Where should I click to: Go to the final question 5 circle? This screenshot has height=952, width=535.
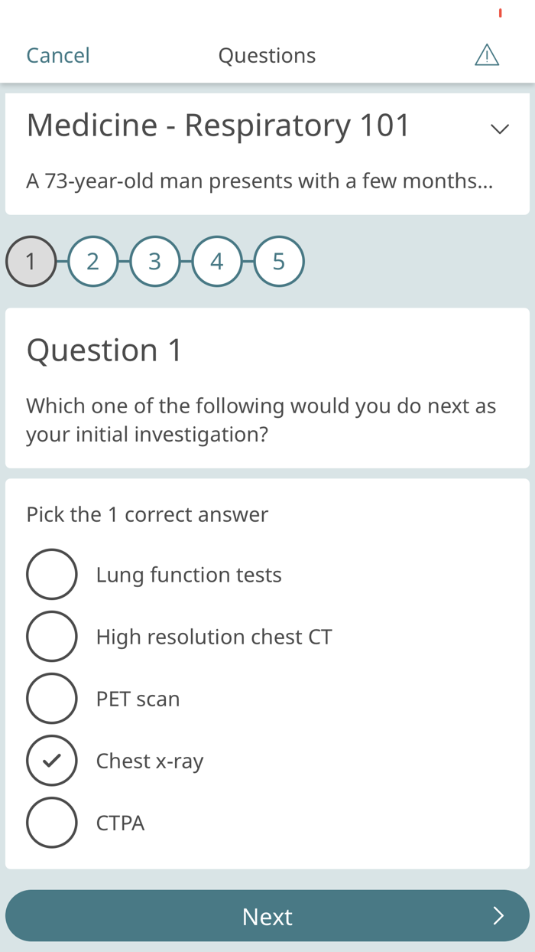coord(279,261)
